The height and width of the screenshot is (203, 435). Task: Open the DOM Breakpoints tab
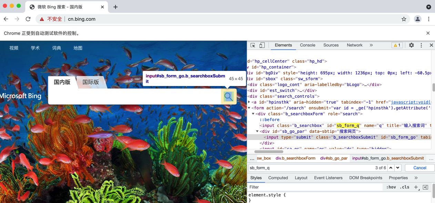pos(366,178)
